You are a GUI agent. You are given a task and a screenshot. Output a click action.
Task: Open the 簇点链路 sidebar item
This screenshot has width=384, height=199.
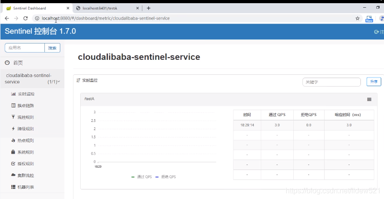point(26,106)
